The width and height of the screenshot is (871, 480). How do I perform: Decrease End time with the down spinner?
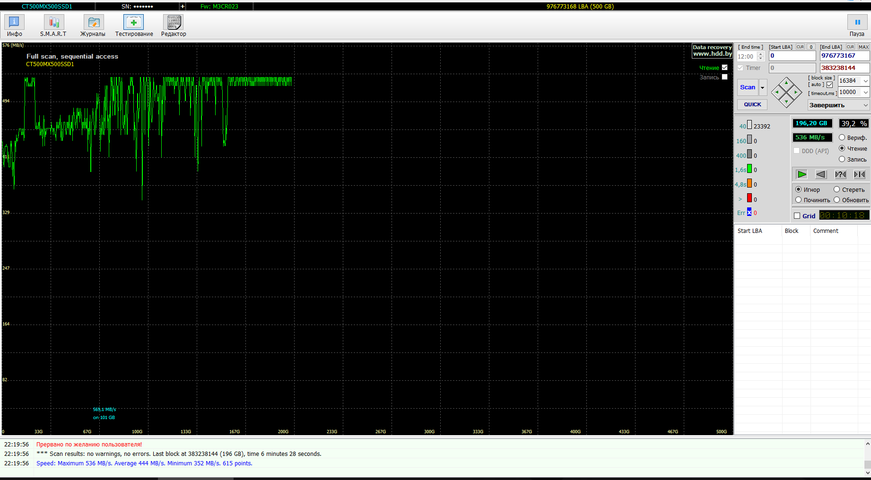pos(761,59)
